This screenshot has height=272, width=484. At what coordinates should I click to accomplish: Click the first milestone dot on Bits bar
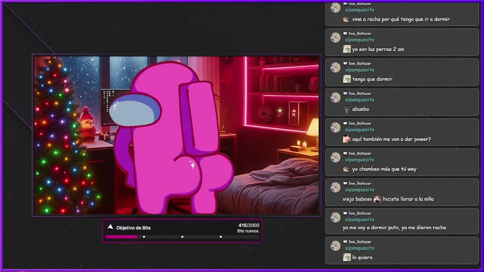144,237
